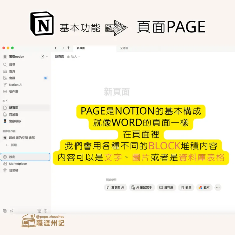Viewport: 235px width, 235px height.
Task: Open 超州 謝的空間 總部 teamspace
Action: [25, 138]
